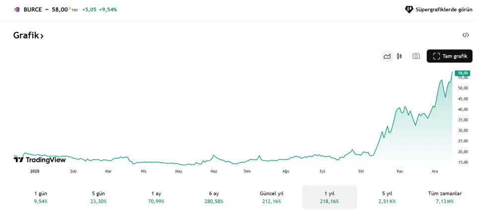Show the 6 ay range
Screen dimensions: 477x211
tap(214, 197)
